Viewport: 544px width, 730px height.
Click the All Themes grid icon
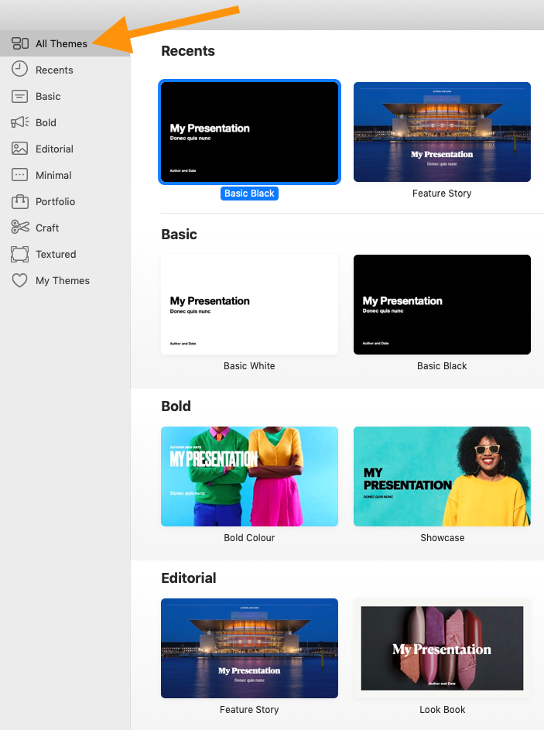tap(20, 43)
